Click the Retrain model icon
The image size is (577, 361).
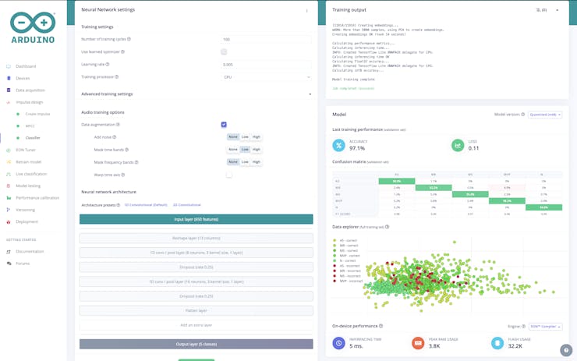9,162
